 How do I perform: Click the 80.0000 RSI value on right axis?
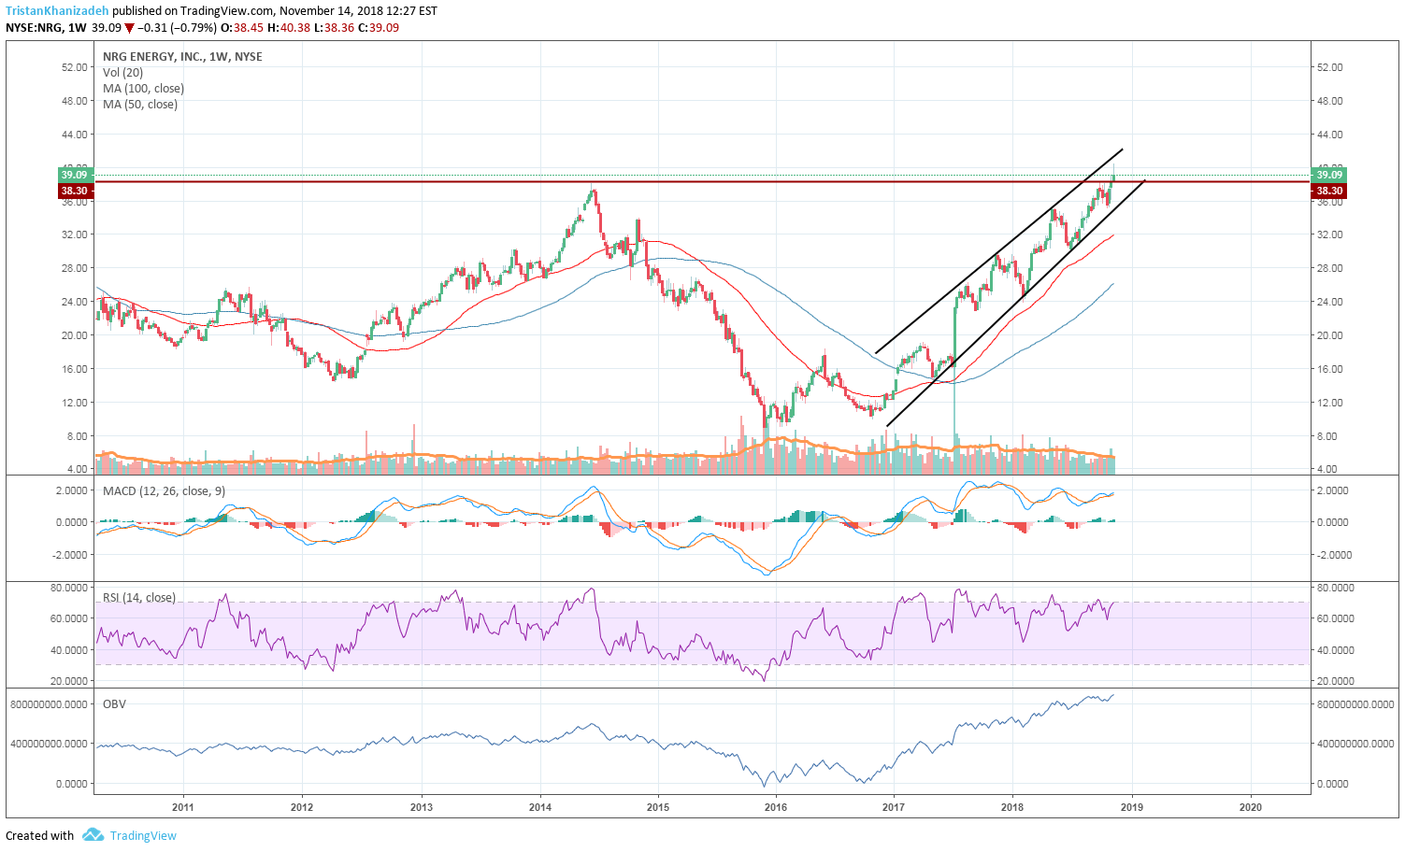[1336, 588]
